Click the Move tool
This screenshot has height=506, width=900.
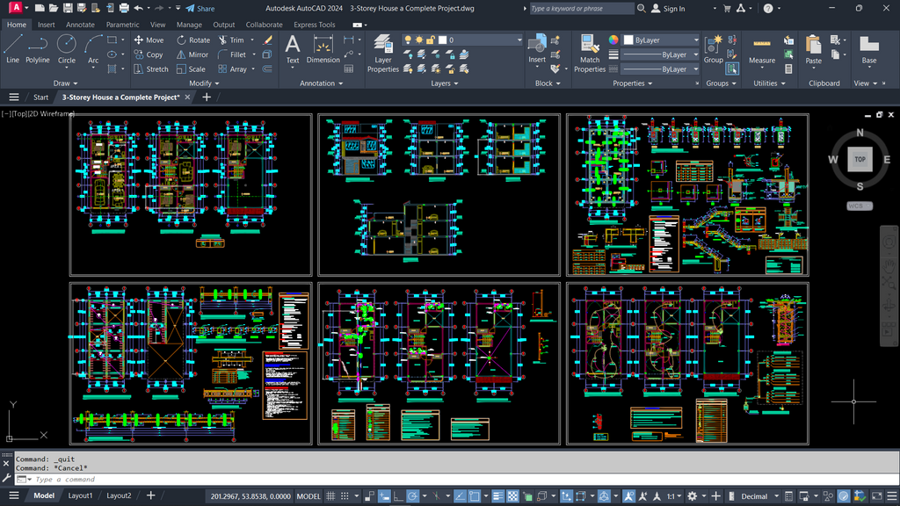pos(149,40)
